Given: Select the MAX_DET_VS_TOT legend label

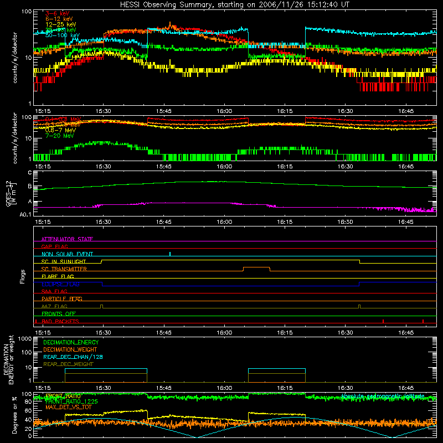Looking at the screenshot, I should click(69, 407).
